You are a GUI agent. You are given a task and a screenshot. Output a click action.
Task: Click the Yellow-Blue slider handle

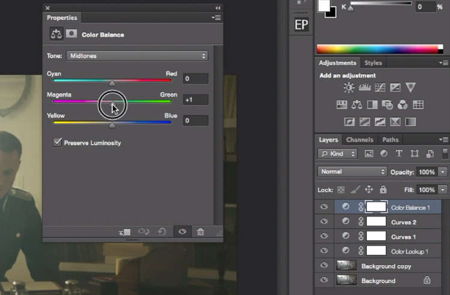112,125
